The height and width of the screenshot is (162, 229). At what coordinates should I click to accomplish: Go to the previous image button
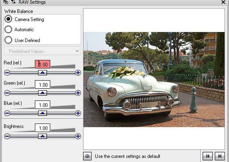coord(208,156)
